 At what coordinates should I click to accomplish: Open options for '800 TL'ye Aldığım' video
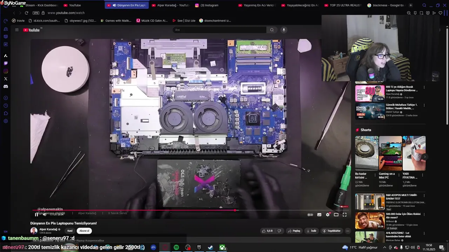click(424, 87)
